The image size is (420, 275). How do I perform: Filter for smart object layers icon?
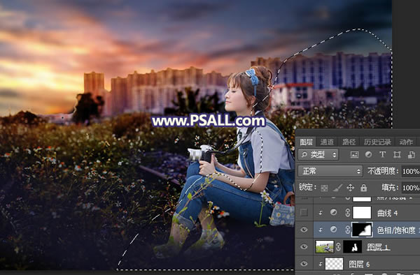(x=411, y=154)
